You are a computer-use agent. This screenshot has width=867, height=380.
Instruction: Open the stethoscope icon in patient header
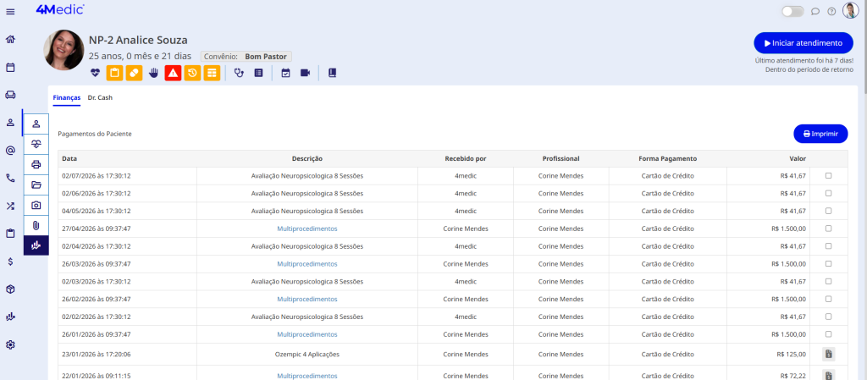pyautogui.click(x=239, y=73)
